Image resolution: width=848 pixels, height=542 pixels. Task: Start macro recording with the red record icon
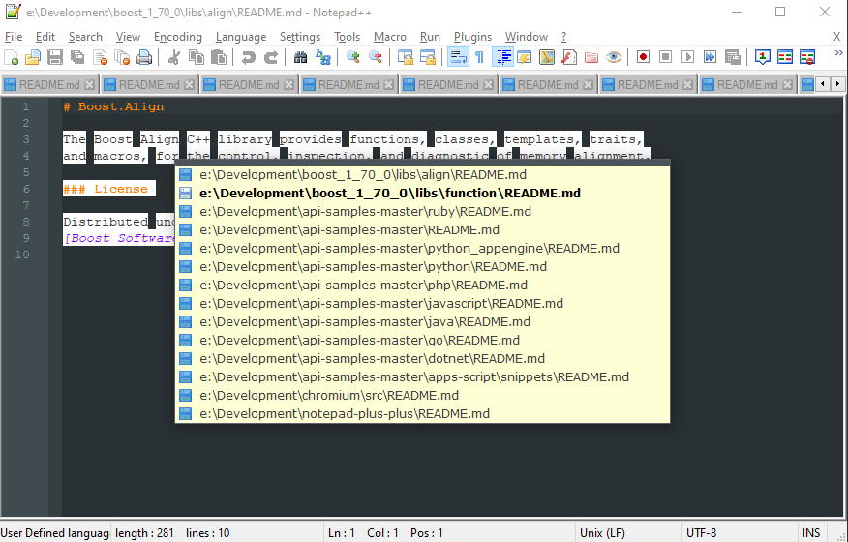[x=643, y=57]
